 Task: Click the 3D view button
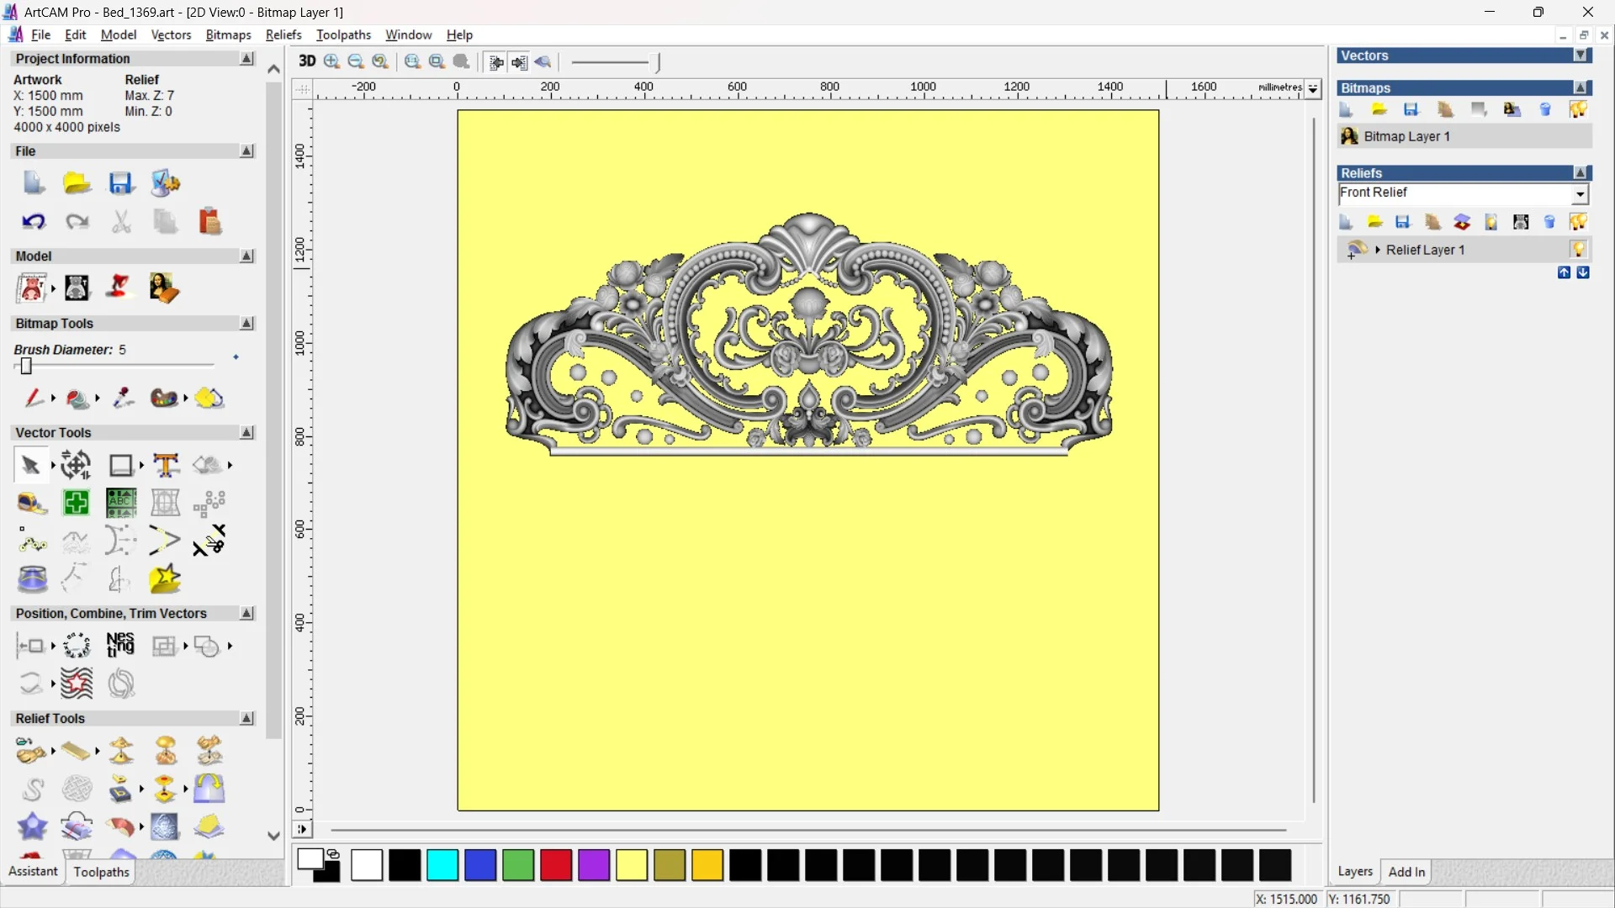click(x=307, y=61)
